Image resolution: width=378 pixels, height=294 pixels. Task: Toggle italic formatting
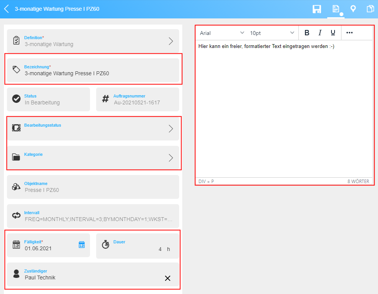[x=320, y=33]
